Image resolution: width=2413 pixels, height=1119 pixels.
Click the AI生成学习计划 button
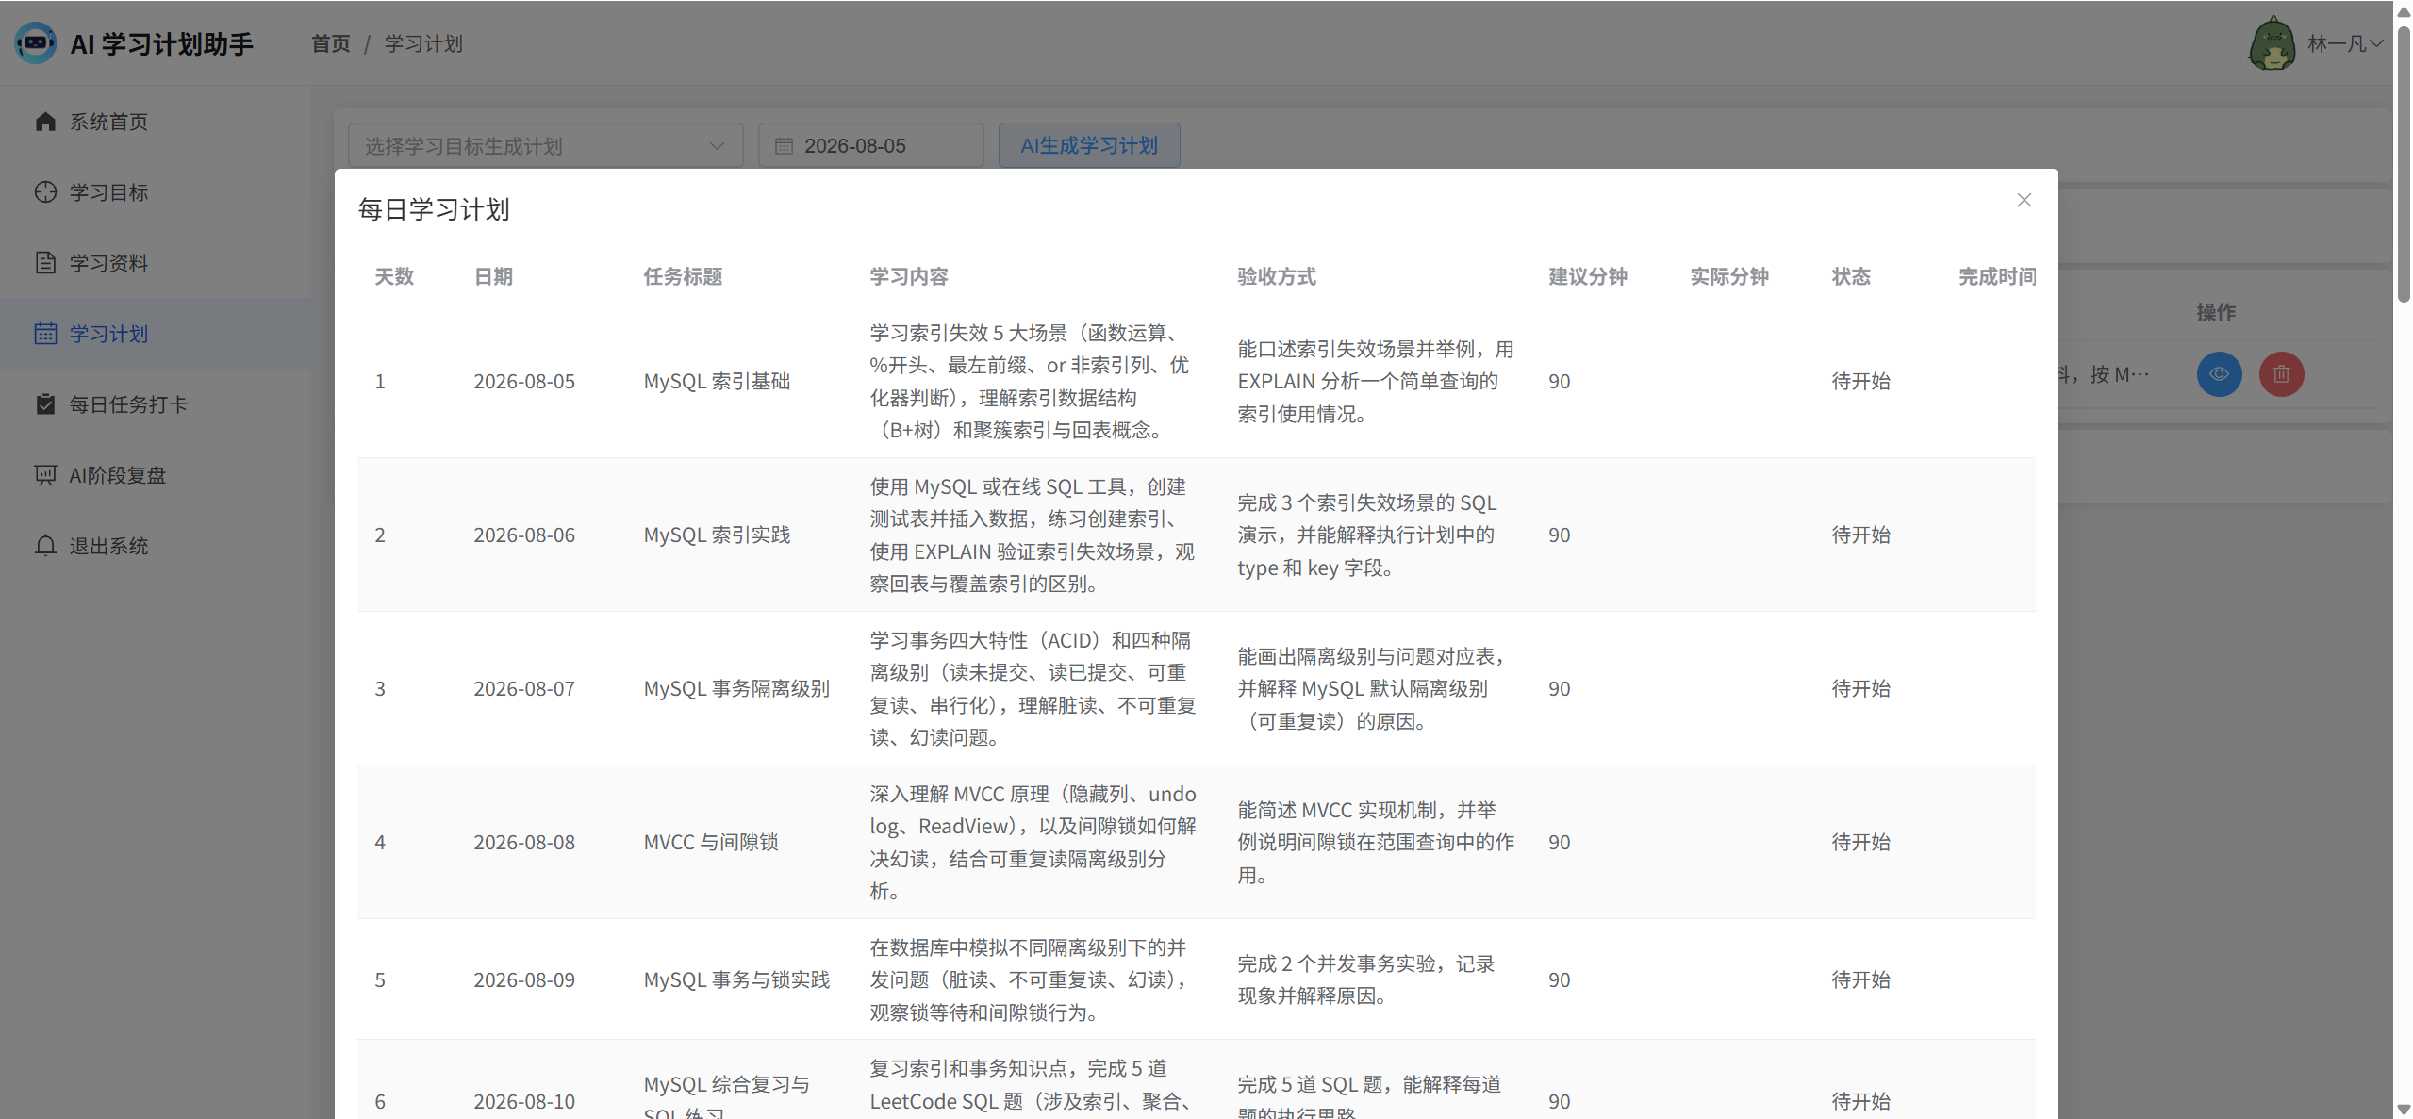(x=1089, y=146)
